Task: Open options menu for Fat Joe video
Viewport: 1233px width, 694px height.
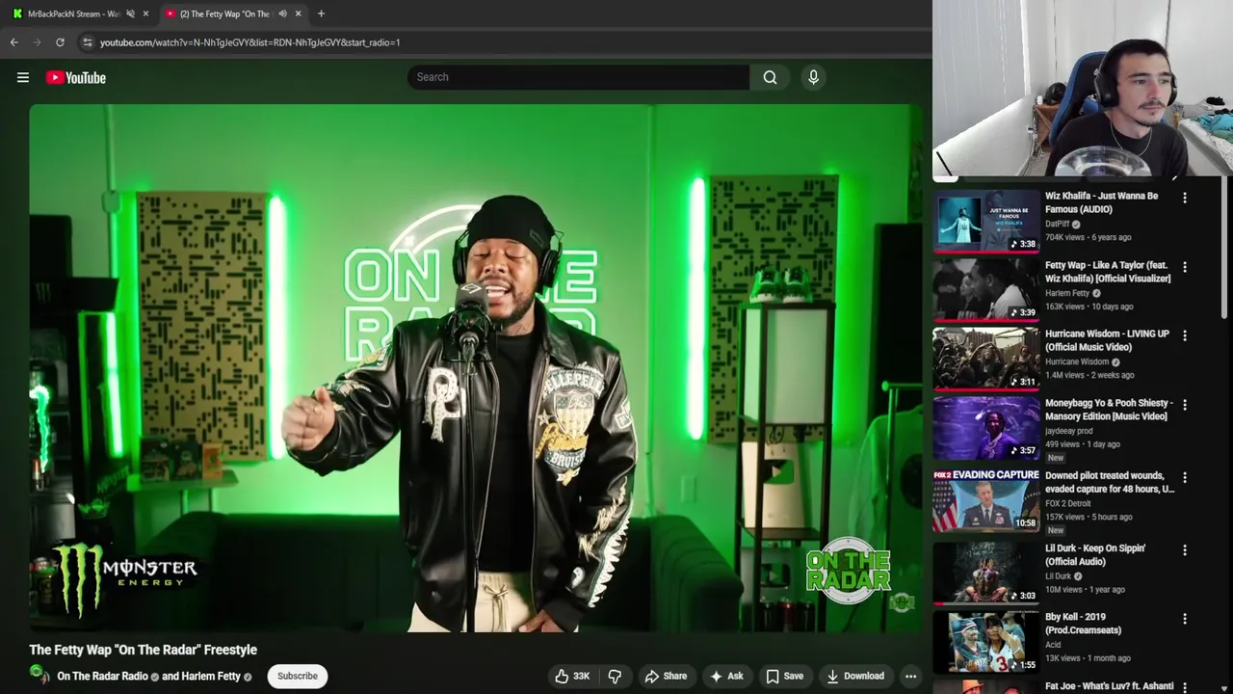Action: 1185,687
